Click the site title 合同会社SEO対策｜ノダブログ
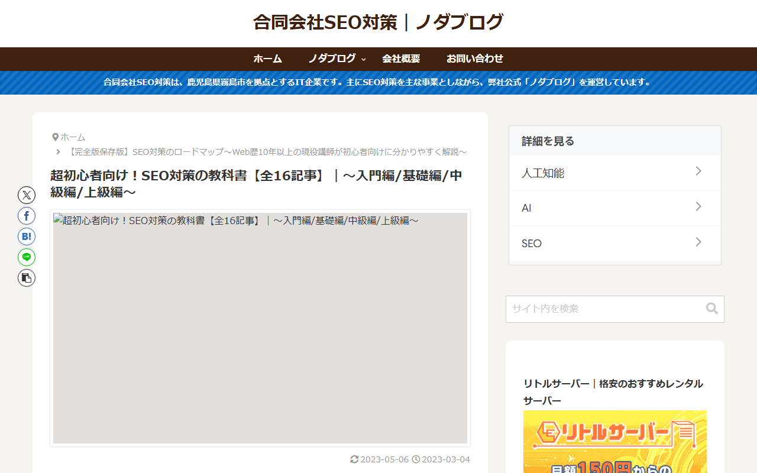This screenshot has width=757, height=473. (x=378, y=22)
